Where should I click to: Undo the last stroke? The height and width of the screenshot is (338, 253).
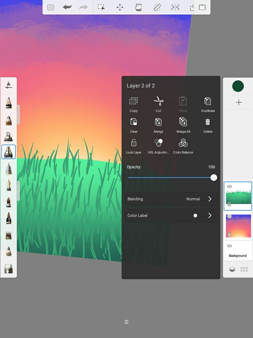coord(67,7)
